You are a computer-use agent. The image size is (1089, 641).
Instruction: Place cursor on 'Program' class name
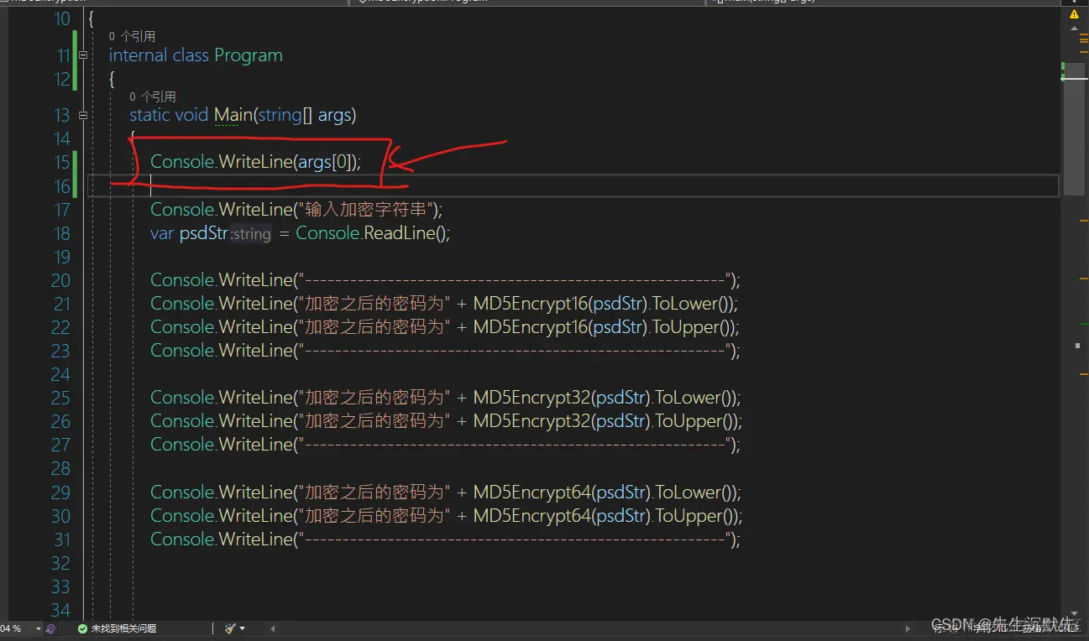pos(249,55)
